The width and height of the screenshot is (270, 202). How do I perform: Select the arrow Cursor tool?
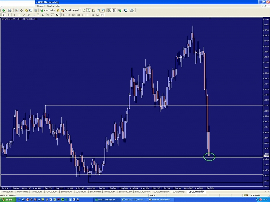coord(3,15)
